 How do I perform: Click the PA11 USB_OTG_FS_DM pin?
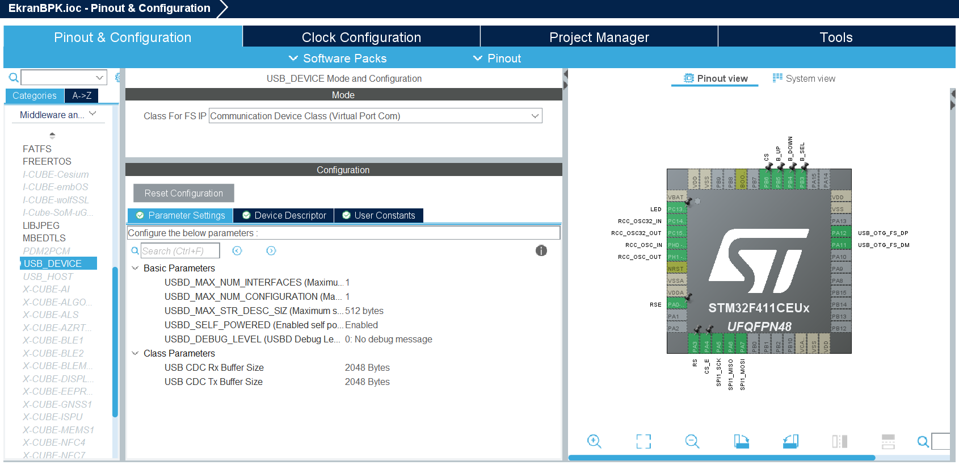[840, 245]
